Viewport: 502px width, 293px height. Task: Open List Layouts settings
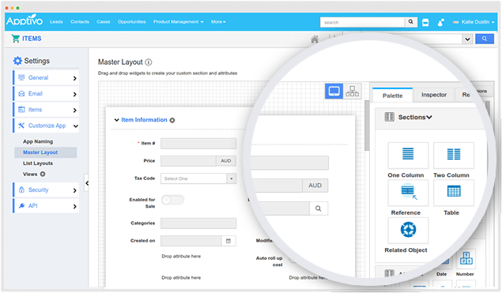(x=38, y=163)
